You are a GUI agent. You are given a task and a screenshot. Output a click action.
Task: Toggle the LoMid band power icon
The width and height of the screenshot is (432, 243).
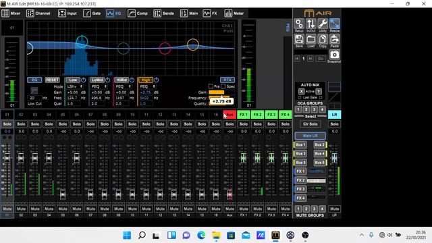tap(108, 80)
